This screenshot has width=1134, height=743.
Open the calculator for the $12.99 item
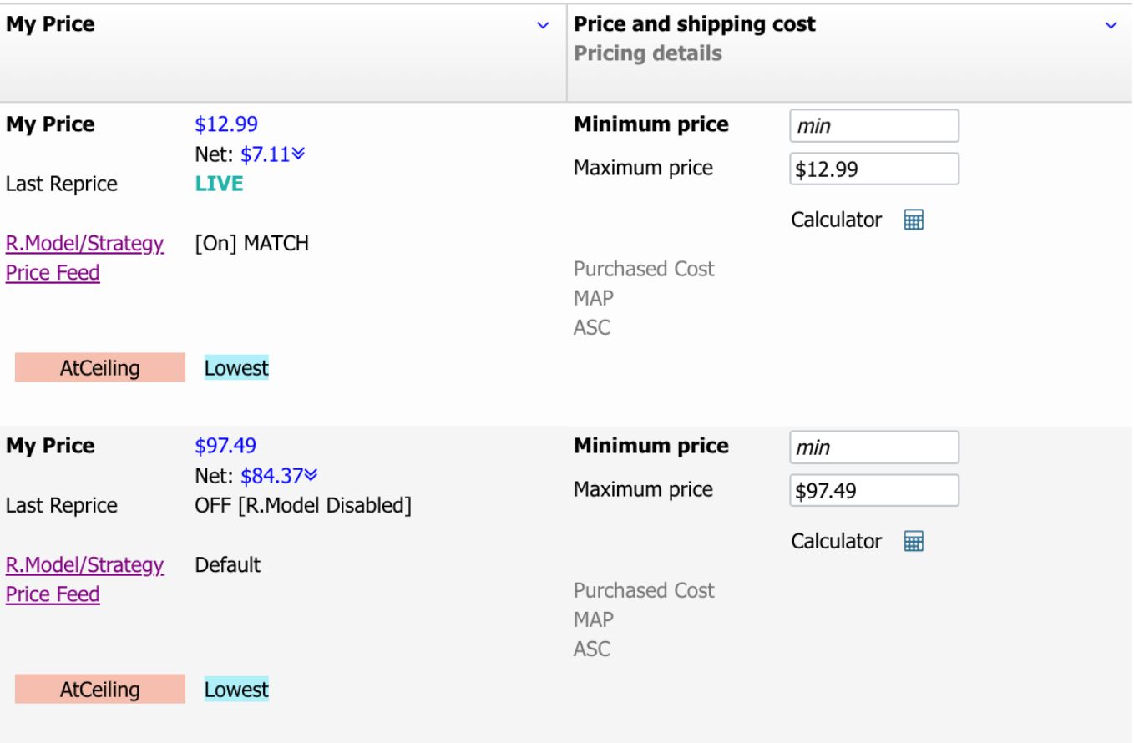pyautogui.click(x=914, y=220)
